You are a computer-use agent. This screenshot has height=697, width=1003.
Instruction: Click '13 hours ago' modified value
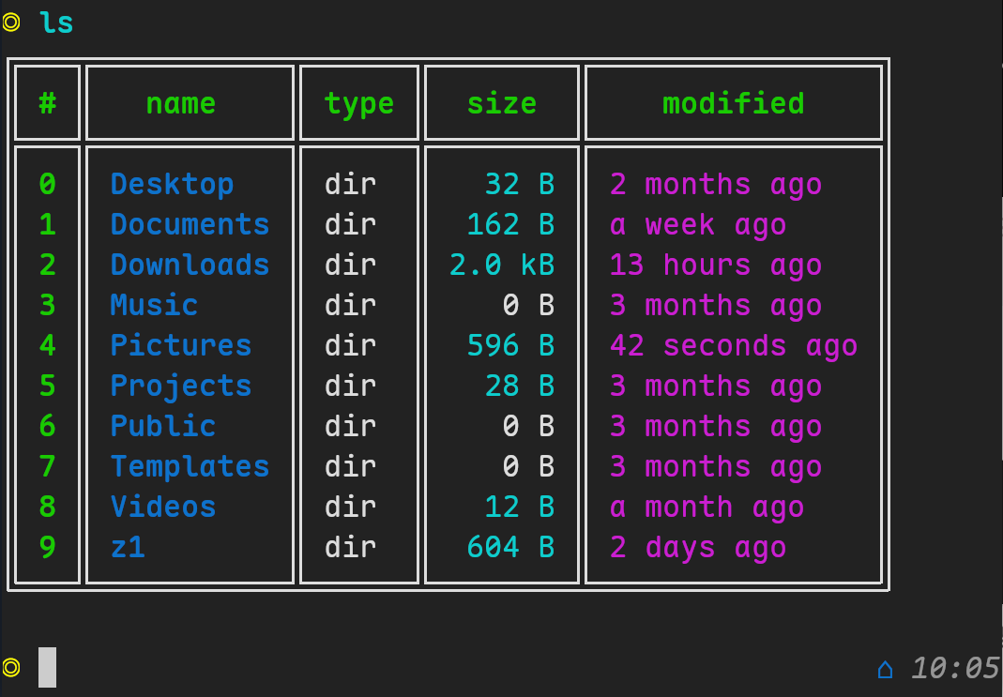tap(716, 266)
